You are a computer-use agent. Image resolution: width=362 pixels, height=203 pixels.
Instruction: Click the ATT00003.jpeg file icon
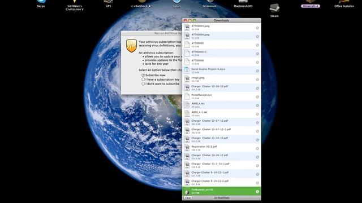point(187,28)
